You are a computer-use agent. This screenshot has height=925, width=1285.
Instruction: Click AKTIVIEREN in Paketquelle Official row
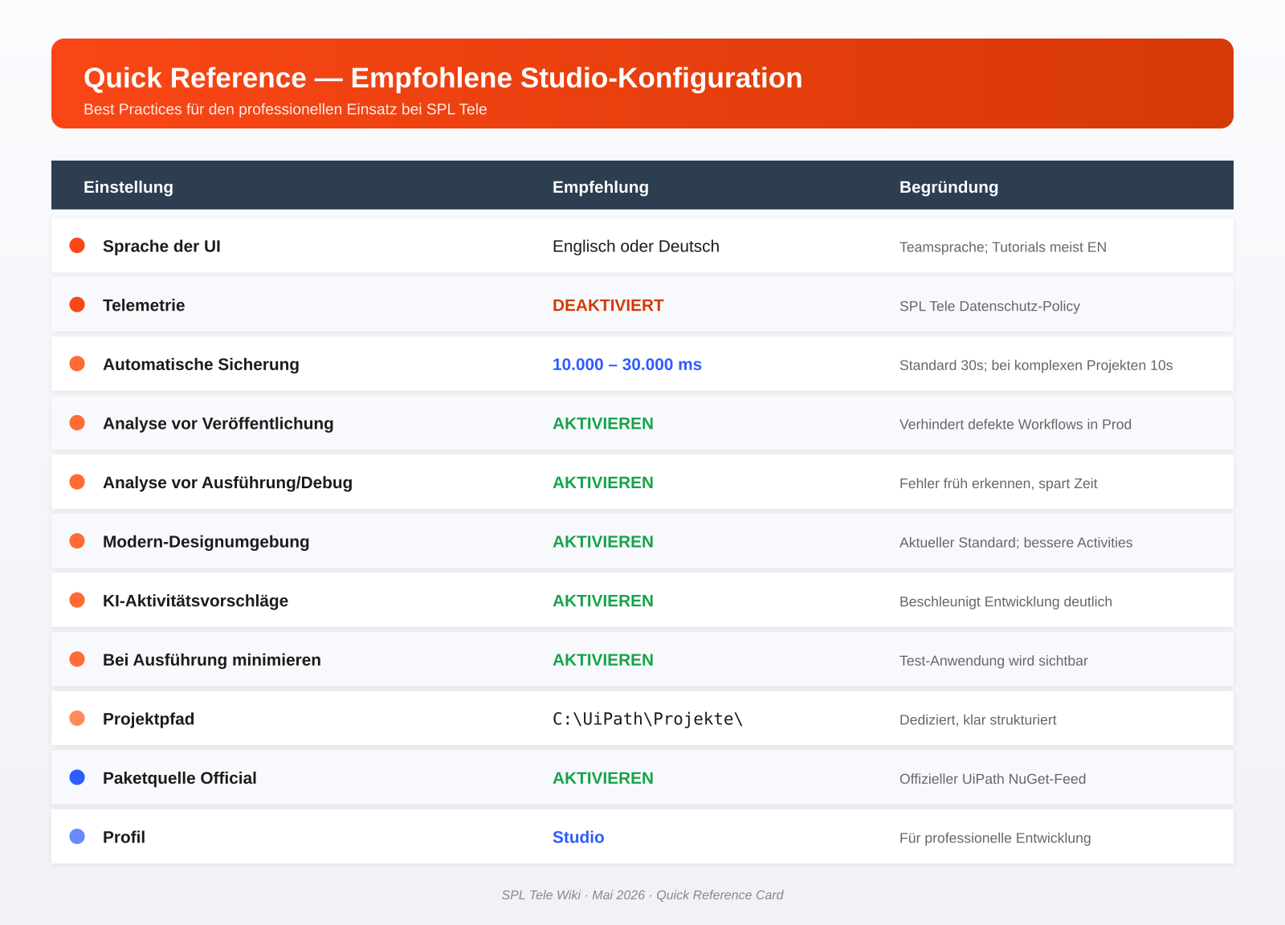pyautogui.click(x=603, y=778)
